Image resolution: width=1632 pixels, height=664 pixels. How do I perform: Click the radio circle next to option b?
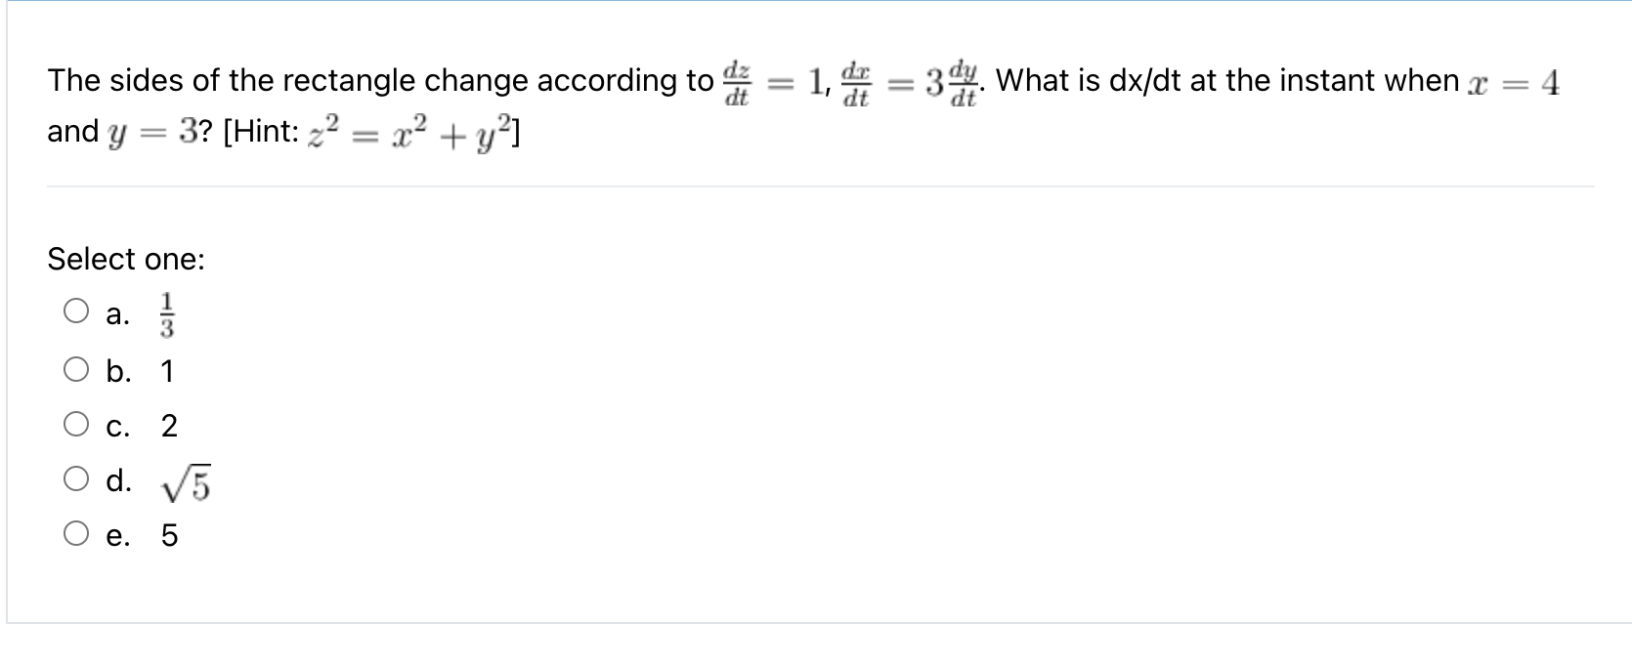(x=78, y=369)
